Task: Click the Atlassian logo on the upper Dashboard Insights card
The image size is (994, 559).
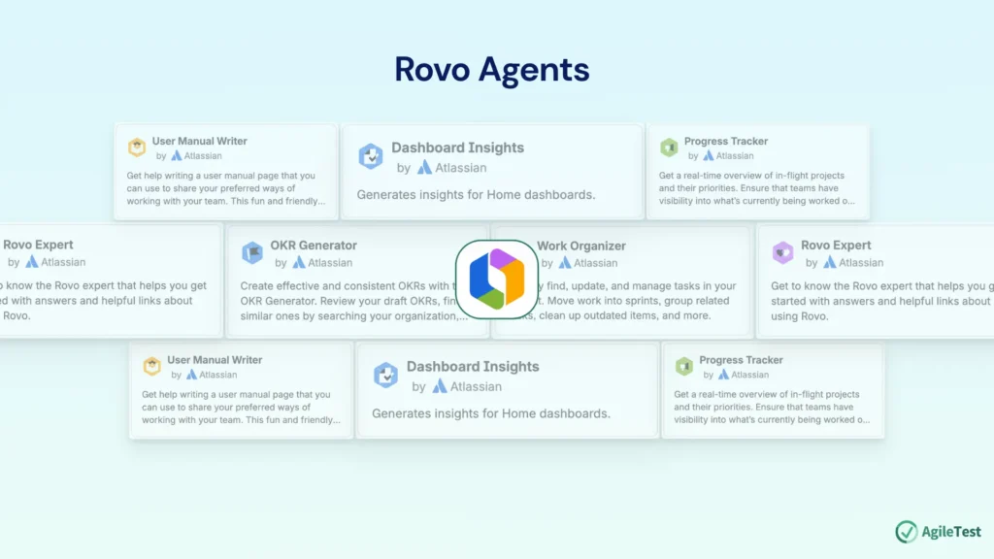Action: tap(425, 167)
